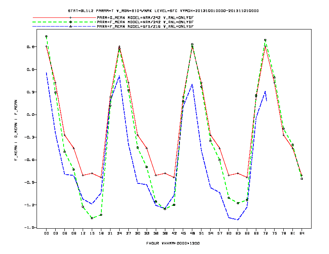Click red plus data point at hour 15
This screenshot has height=254, width=329.
(92, 173)
